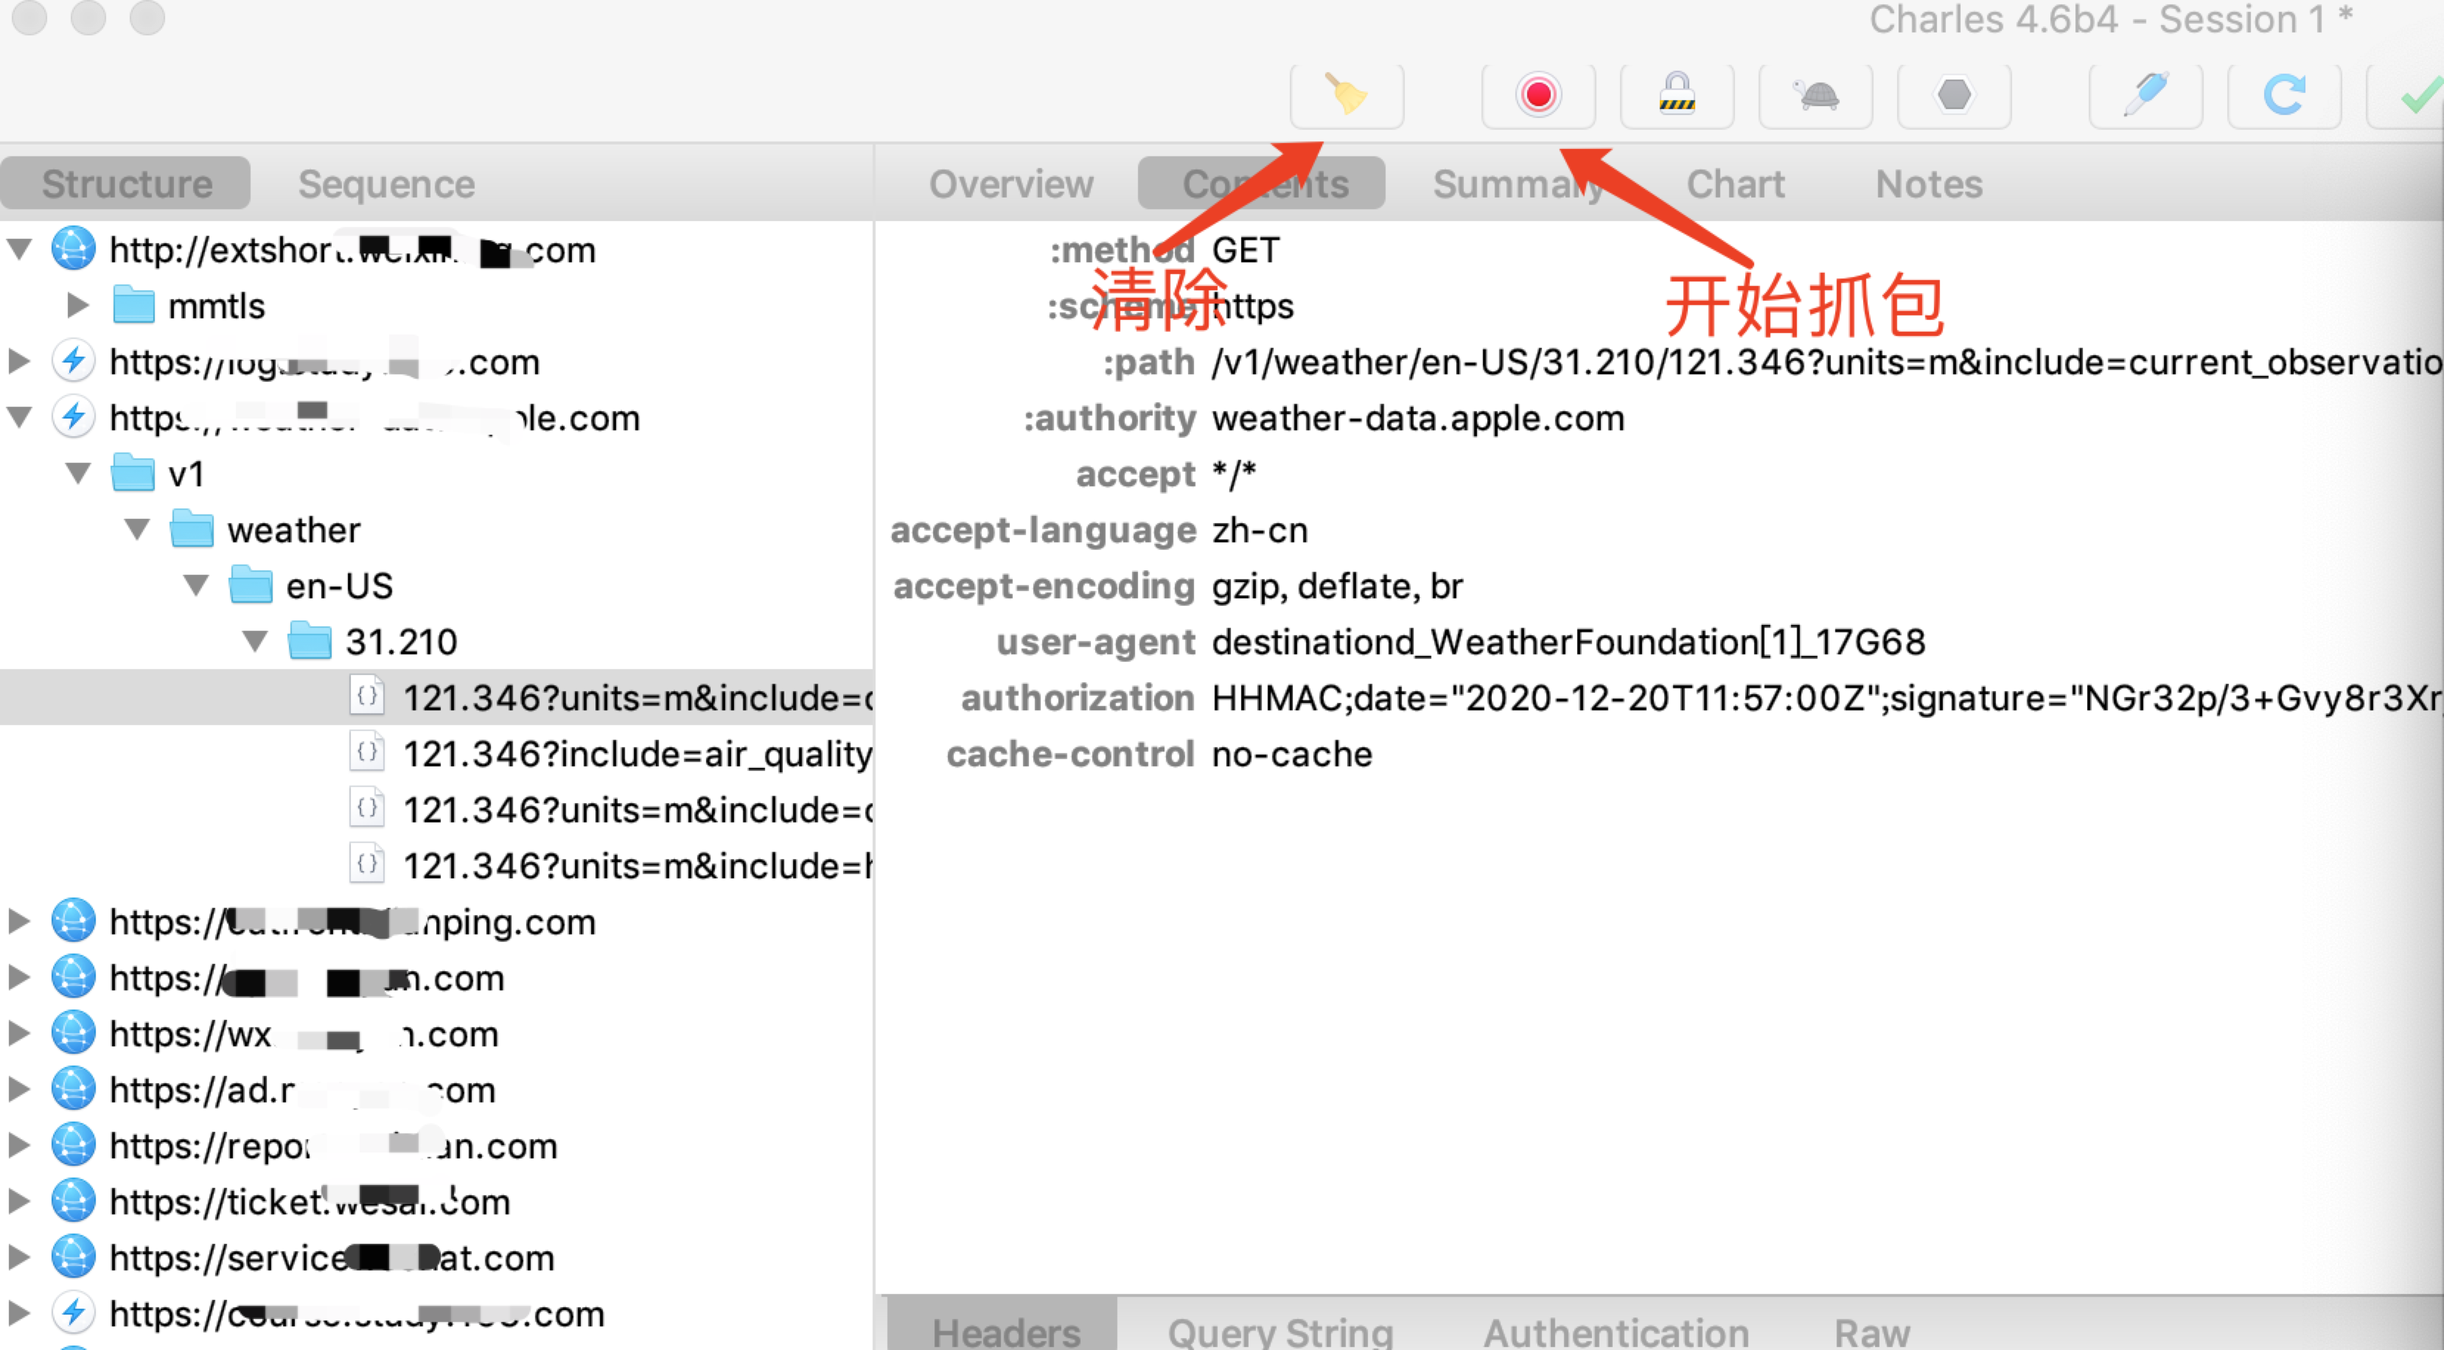Click the hexagon breakpoints icon
The image size is (2444, 1350).
point(1953,95)
